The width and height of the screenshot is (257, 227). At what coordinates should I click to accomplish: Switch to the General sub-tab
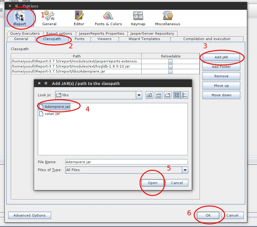(21, 39)
